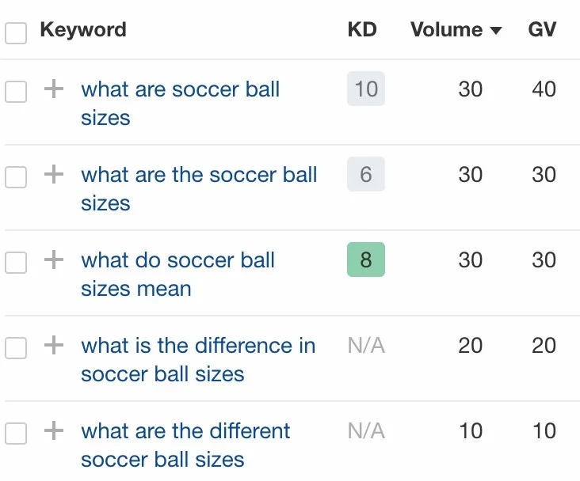
Task: Select 'what are the different soccer ball sizes' checkbox
Action: [16, 434]
